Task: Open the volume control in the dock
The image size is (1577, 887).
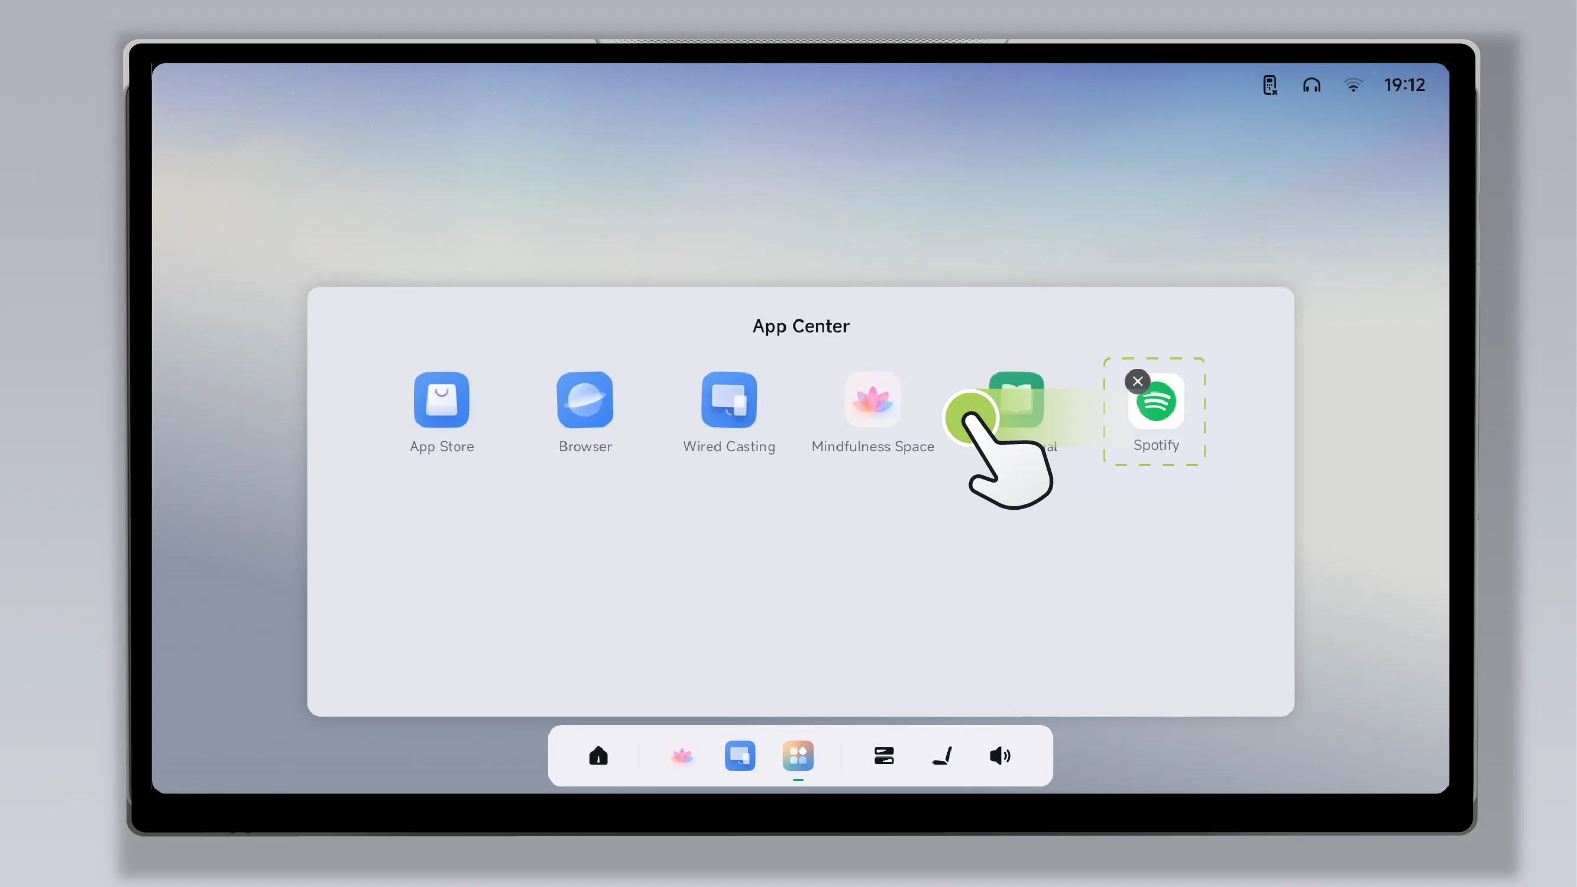Action: pyautogui.click(x=1000, y=756)
